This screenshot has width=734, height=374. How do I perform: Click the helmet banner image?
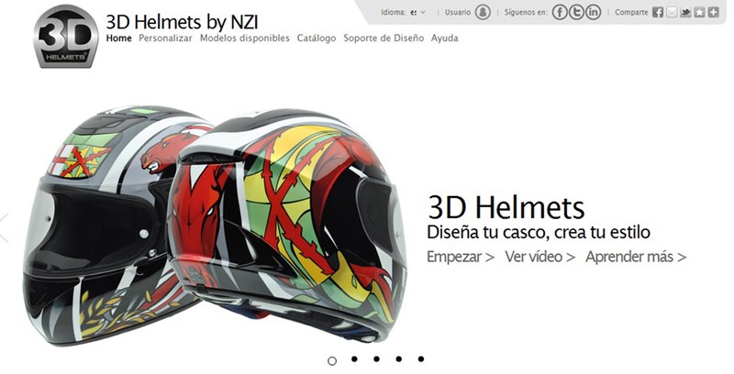(215, 225)
